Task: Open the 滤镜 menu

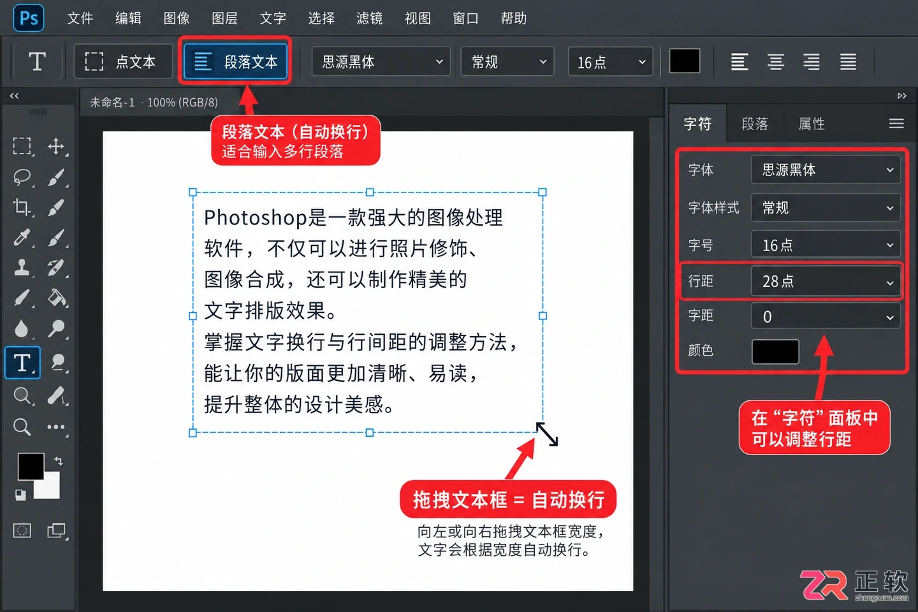Action: (370, 18)
